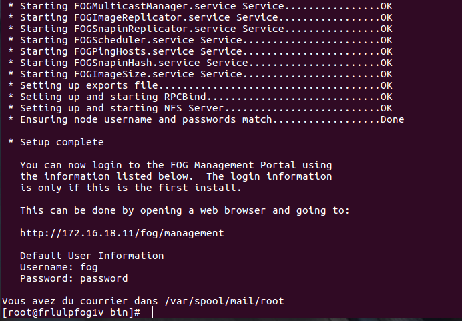This screenshot has height=321, width=462.
Task: Click the FOGScheduler.service line
Action: click(200, 40)
